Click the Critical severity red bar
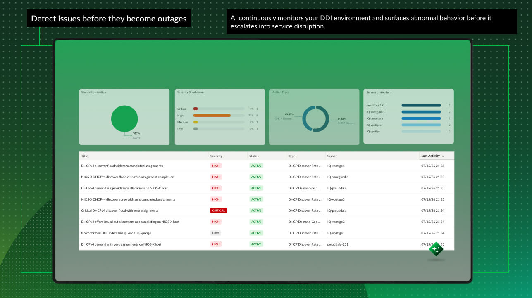 tap(196, 109)
